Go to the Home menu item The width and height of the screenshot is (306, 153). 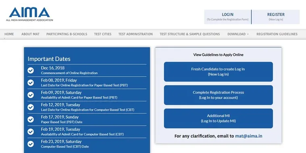9,34
